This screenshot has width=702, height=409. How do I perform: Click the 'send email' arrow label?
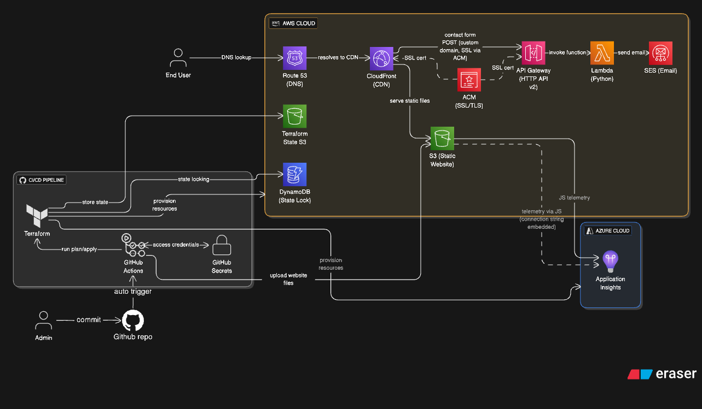coord(631,52)
